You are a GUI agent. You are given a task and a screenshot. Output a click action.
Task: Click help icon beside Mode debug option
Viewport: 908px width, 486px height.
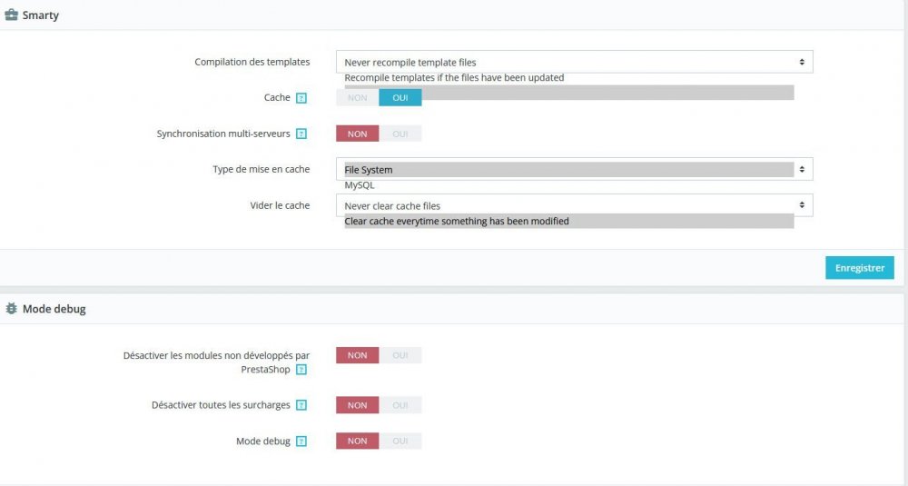301,441
